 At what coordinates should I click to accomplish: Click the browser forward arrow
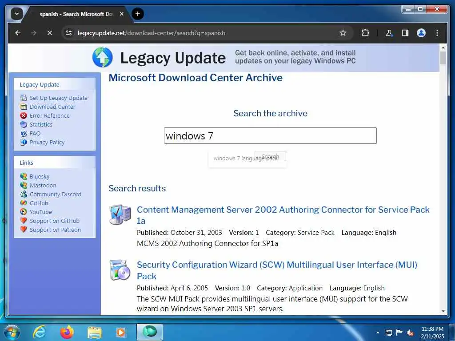[x=34, y=33]
